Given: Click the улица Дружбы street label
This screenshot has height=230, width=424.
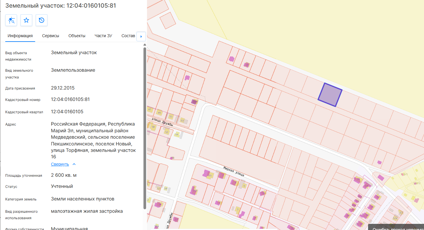Looking at the screenshot, I should 163,122.
